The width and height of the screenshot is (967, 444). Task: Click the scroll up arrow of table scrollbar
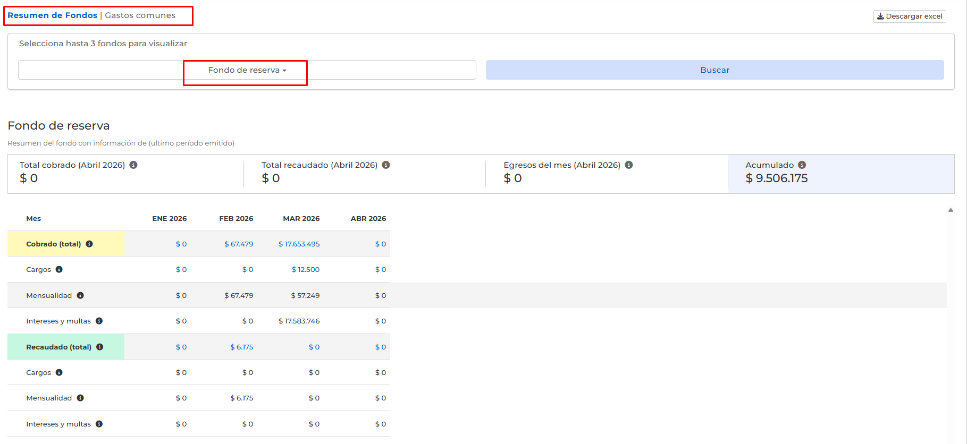[951, 210]
